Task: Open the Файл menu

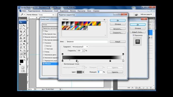Action: pos(24,11)
